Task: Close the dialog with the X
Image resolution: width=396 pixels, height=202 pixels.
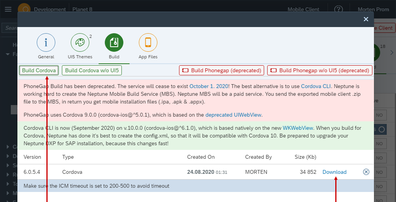Action: tap(366, 19)
